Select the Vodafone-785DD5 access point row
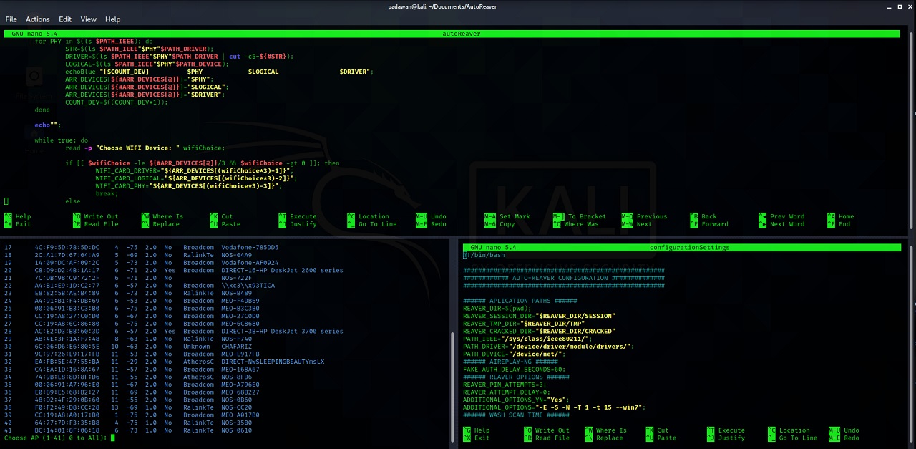Viewport: 916px width, 449px height. pos(142,247)
